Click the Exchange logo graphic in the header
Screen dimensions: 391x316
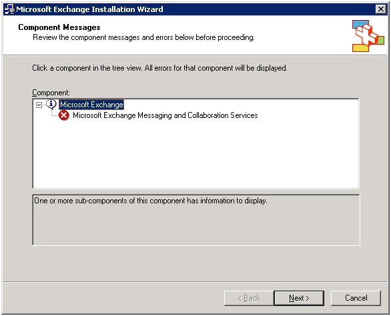pos(368,36)
